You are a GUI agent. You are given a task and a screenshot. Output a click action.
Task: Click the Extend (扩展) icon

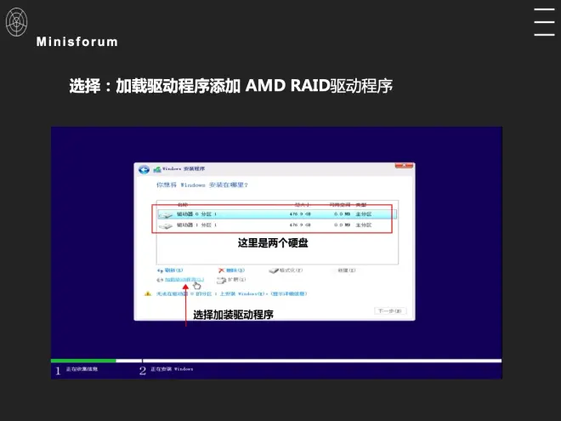222,280
